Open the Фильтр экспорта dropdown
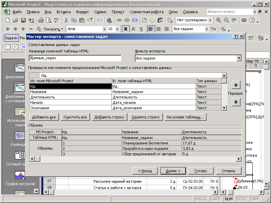 pyautogui.click(x=239, y=58)
